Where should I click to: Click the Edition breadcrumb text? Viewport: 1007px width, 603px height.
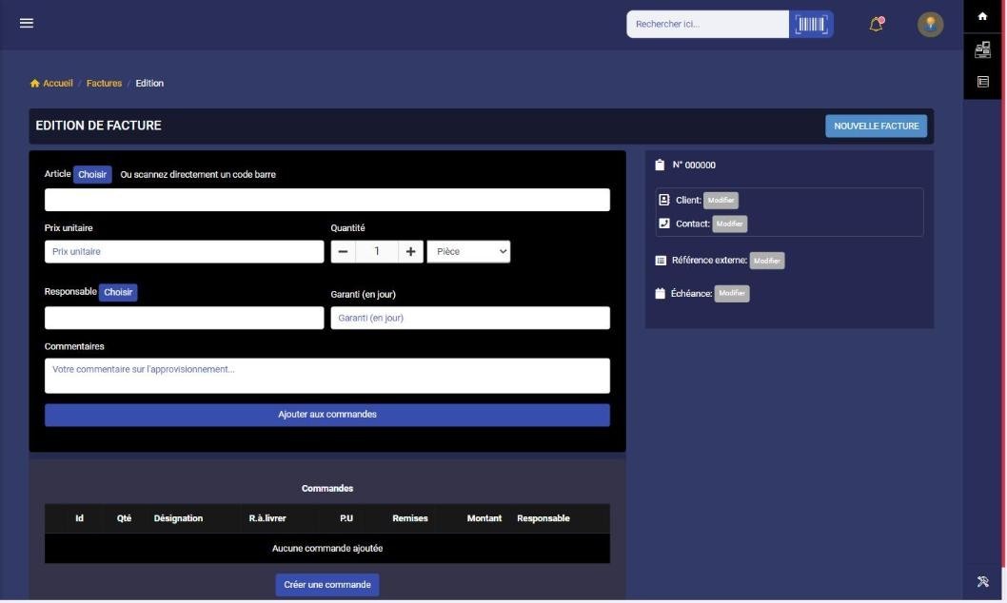tap(149, 84)
